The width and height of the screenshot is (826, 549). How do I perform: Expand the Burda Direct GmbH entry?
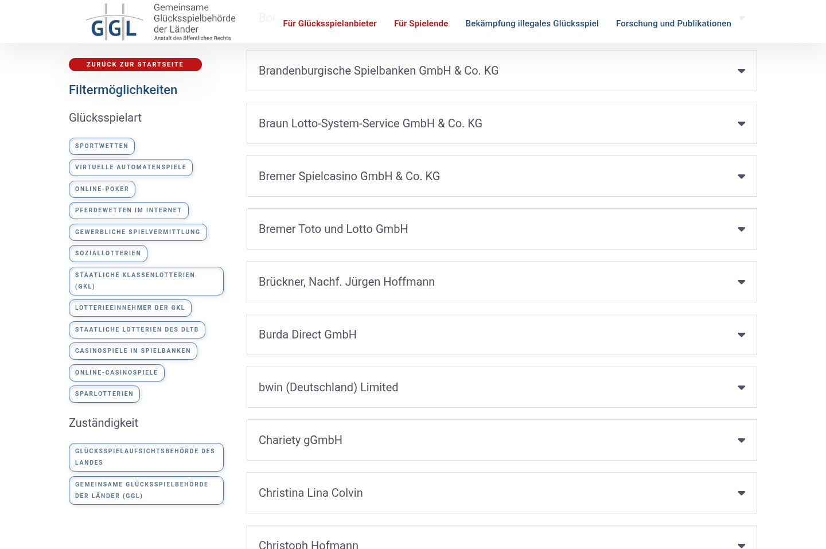502,334
